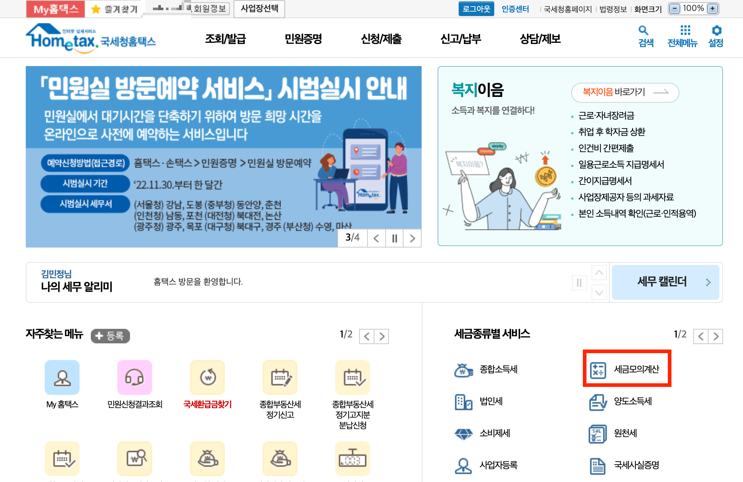Increase screen size with plus button
This screenshot has height=482, width=743.
coord(713,8)
